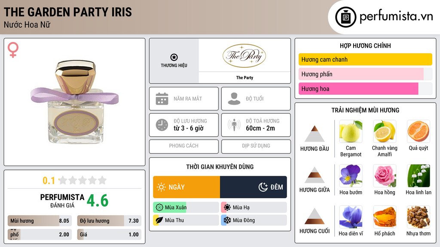This screenshot has height=247, width=440.
Task: Click the perfume bottle product image
Action: 74,103
